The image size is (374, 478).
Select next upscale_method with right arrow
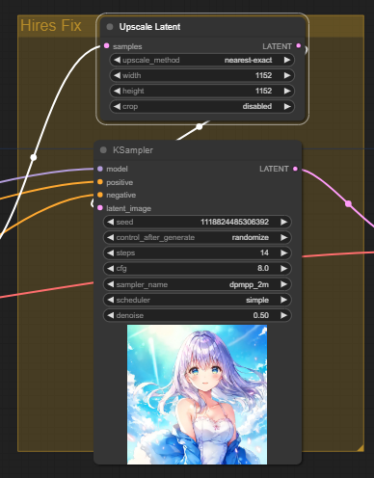pos(287,60)
